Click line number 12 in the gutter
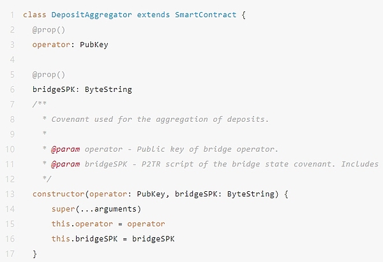 point(11,178)
